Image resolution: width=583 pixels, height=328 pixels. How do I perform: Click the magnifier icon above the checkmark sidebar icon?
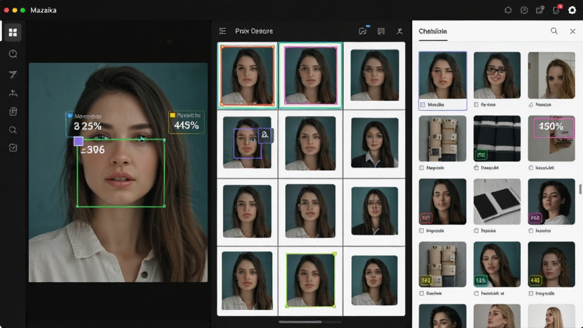13,130
